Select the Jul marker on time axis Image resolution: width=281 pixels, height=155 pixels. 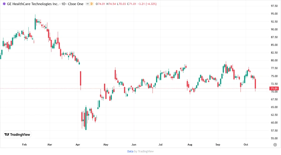160,145
